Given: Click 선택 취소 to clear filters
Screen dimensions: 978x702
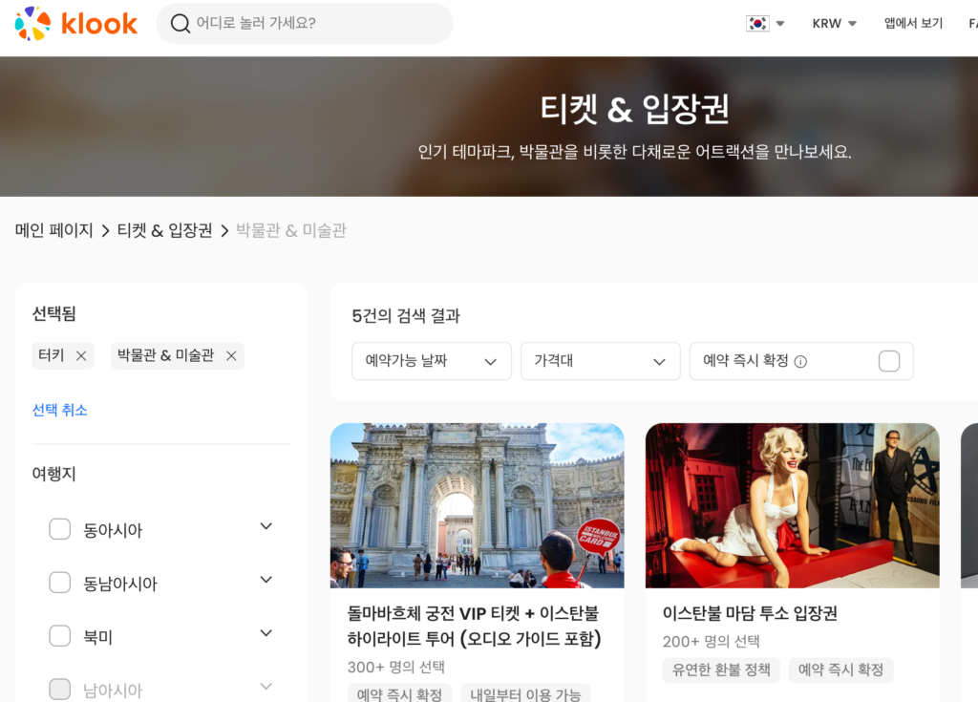Looking at the screenshot, I should [x=60, y=410].
